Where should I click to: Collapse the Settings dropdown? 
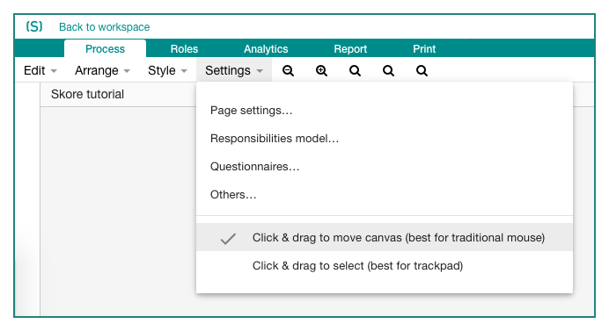pyautogui.click(x=234, y=70)
